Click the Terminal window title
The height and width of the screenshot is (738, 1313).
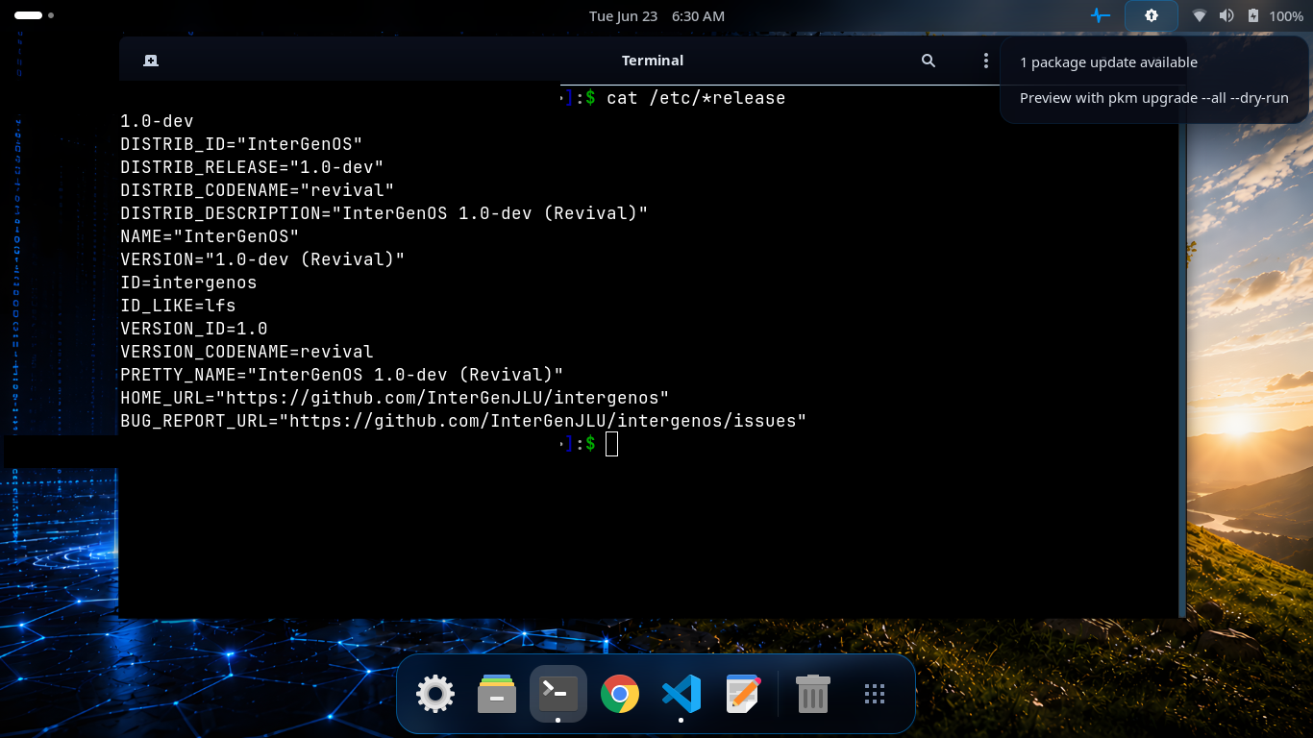click(x=653, y=61)
